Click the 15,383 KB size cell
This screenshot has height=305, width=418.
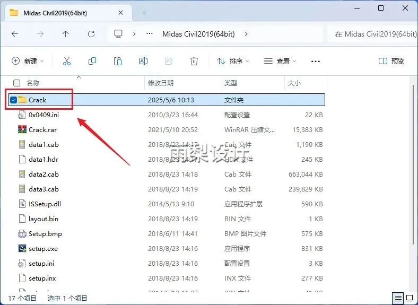(307, 130)
